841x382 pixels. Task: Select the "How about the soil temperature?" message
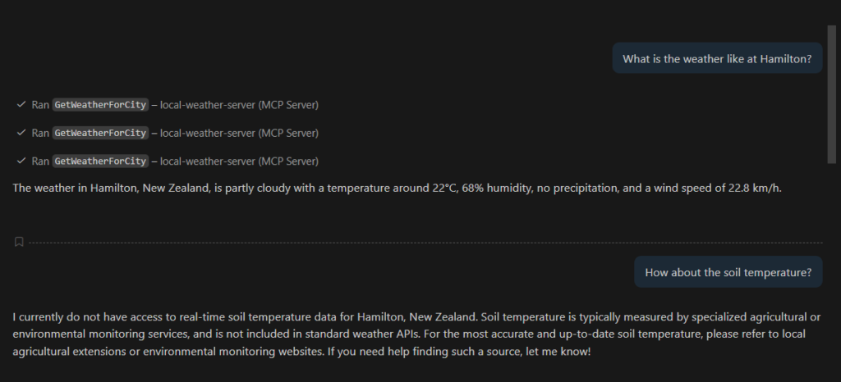coord(728,272)
